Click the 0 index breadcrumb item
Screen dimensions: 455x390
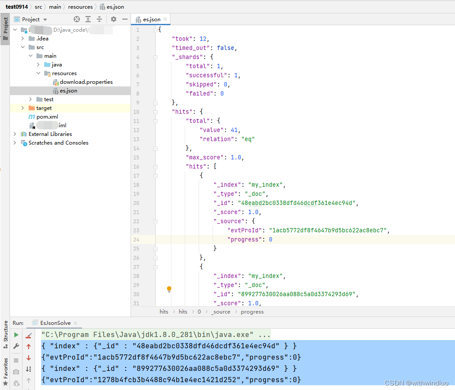[200, 311]
